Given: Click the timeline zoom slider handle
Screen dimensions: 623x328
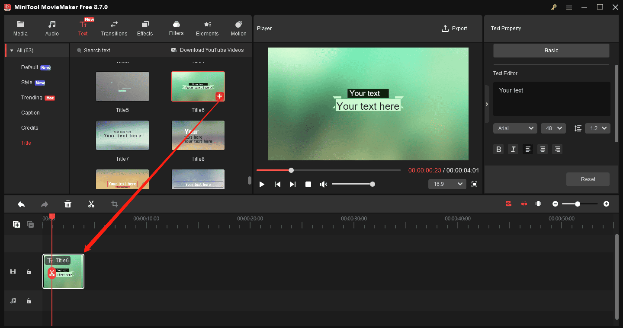Looking at the screenshot, I should [578, 204].
